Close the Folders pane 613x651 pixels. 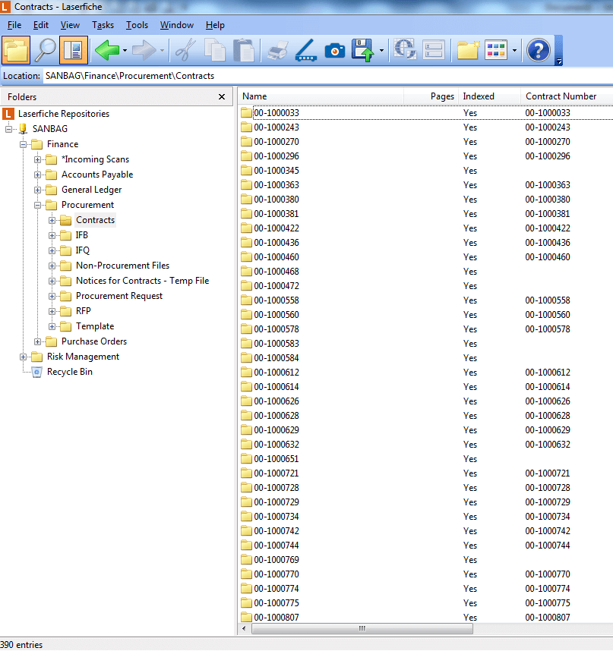click(x=222, y=96)
